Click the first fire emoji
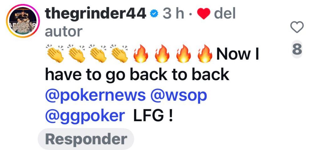This screenshot has height=150, width=321. tap(141, 54)
